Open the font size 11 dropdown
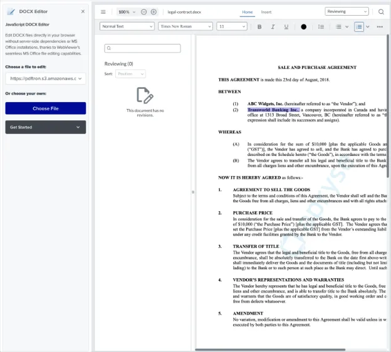This screenshot has width=391, height=352. tap(232, 26)
